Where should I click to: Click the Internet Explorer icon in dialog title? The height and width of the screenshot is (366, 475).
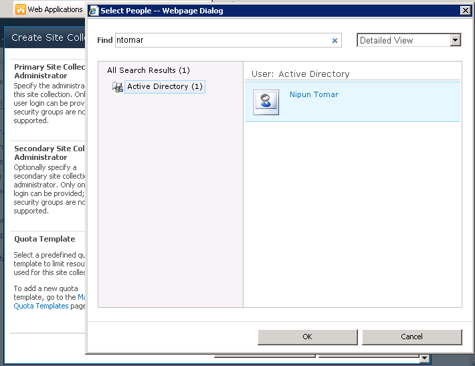pyautogui.click(x=94, y=11)
